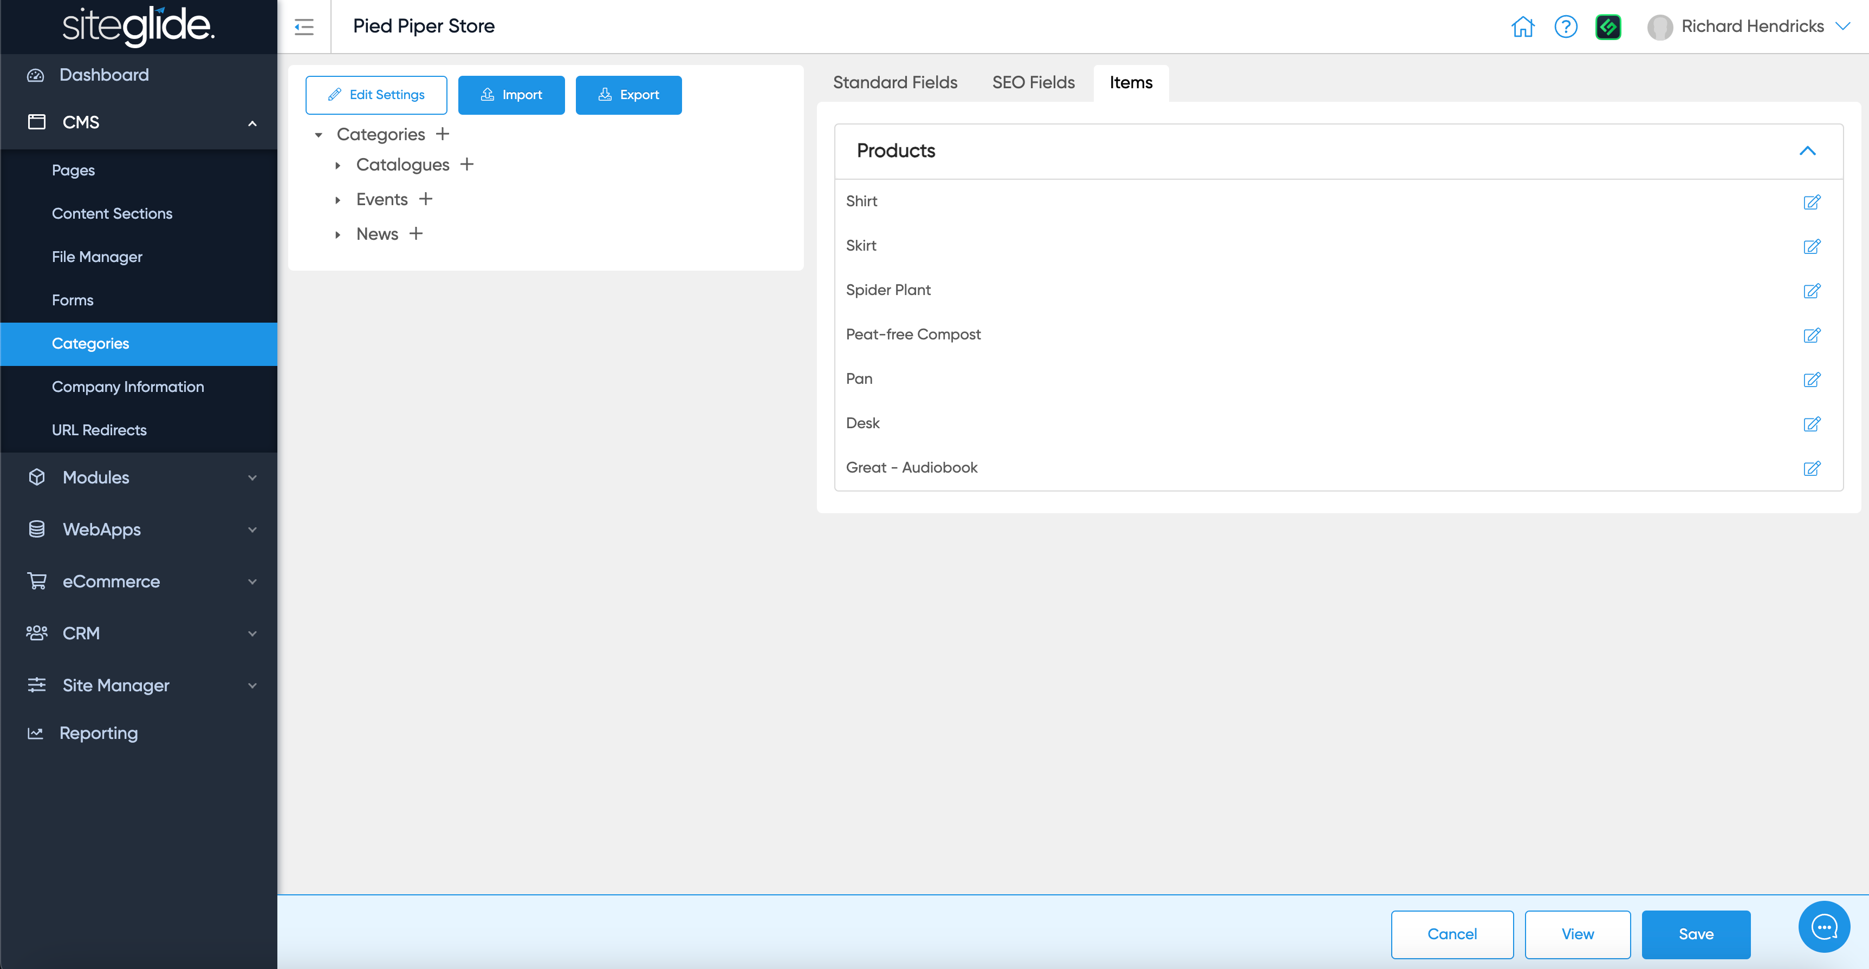
Task: Click the edit icon for Shirt
Action: pyautogui.click(x=1811, y=201)
